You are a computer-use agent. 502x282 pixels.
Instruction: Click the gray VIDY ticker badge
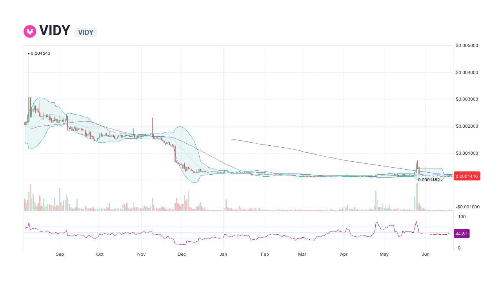point(85,33)
